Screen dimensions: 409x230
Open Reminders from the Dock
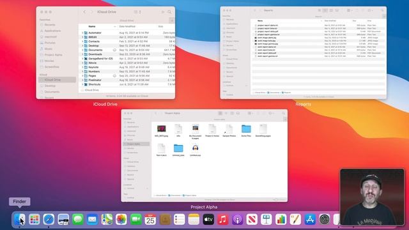(179, 219)
